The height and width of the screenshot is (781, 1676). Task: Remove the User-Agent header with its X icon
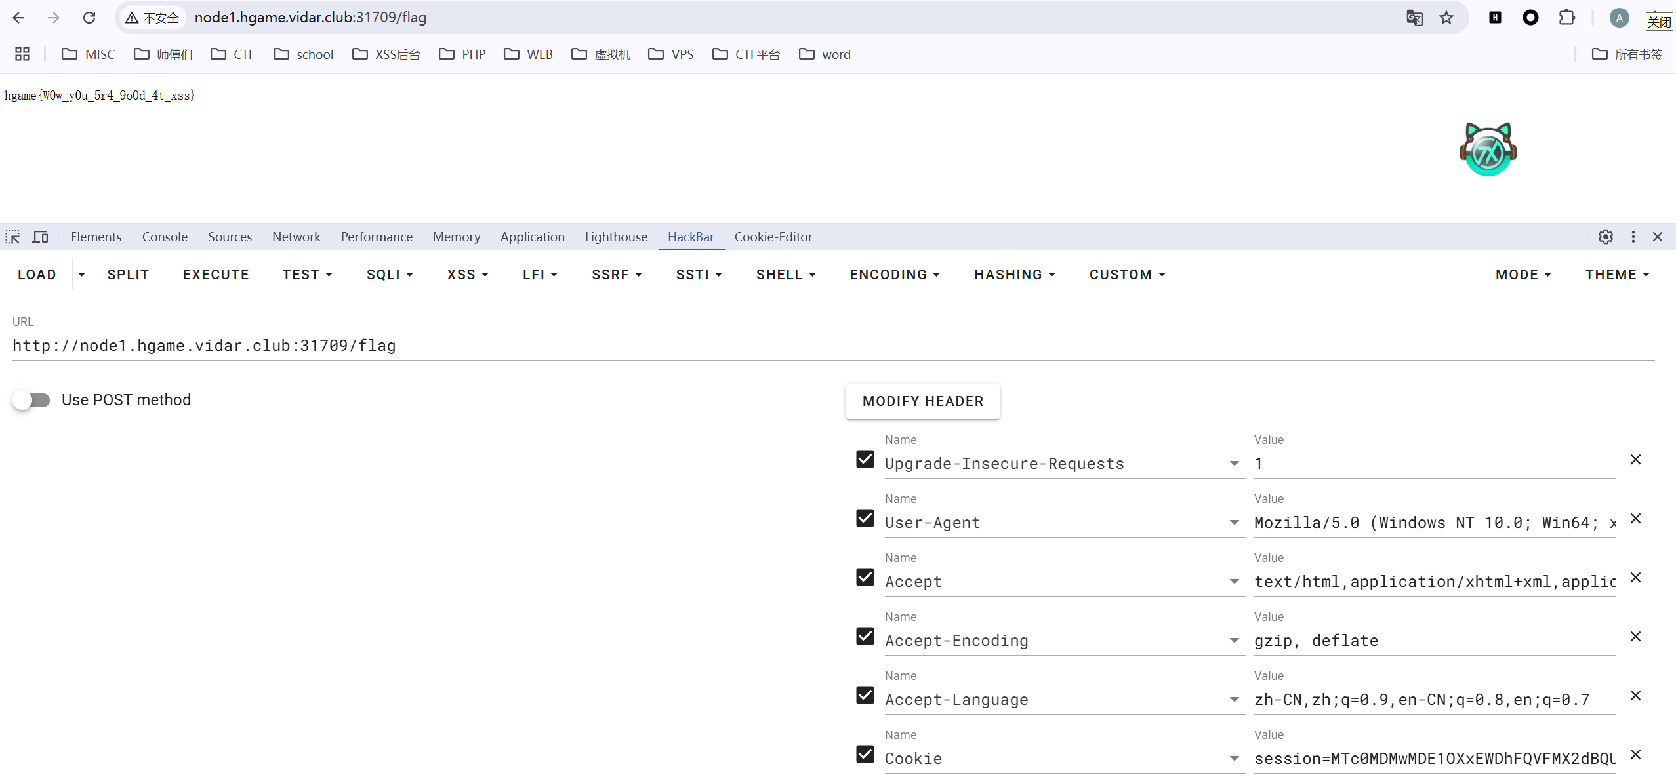tap(1635, 519)
